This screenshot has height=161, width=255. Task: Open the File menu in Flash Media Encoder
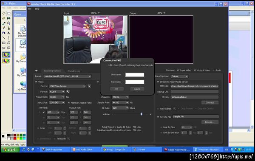[29, 9]
